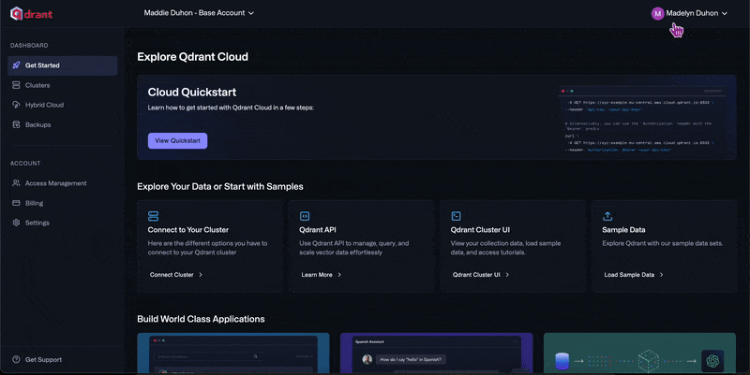This screenshot has height=375, width=750.
Task: Click the Get Support help icon
Action: 16,360
